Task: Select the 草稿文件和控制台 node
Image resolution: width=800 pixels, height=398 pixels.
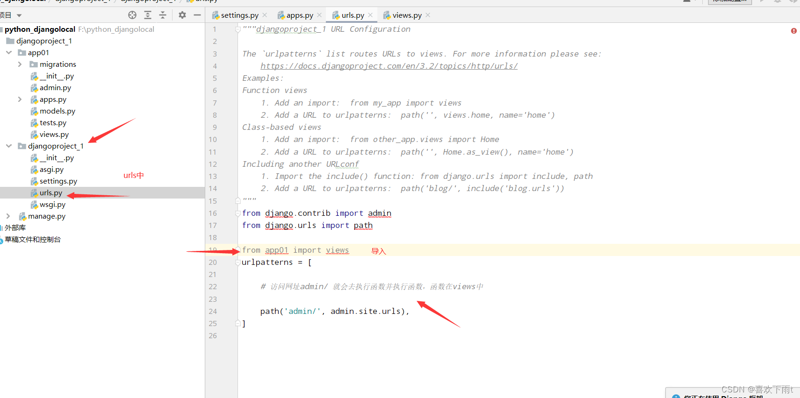Action: tap(33, 239)
